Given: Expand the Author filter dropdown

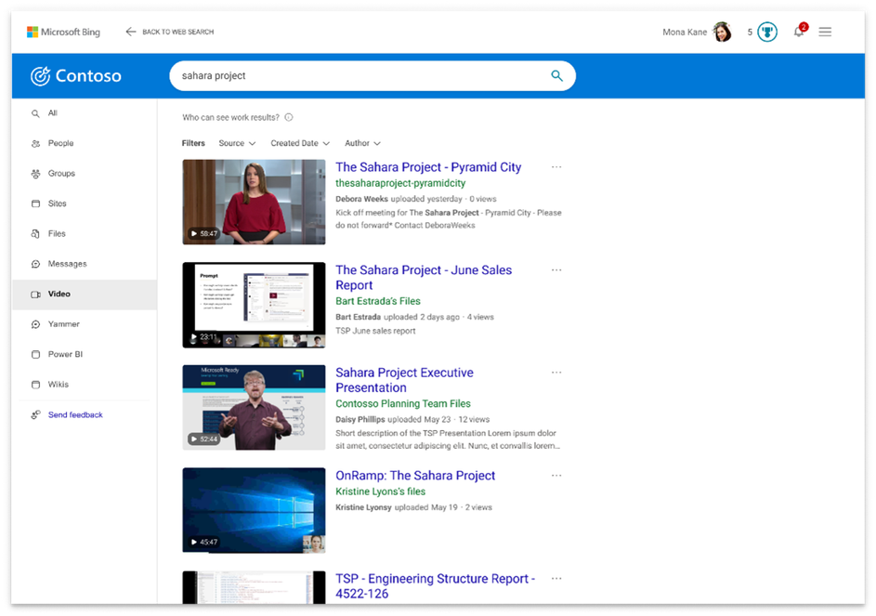Looking at the screenshot, I should coord(362,143).
